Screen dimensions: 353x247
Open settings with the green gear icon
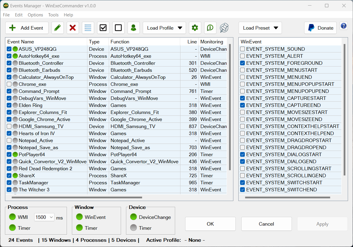coord(195,28)
